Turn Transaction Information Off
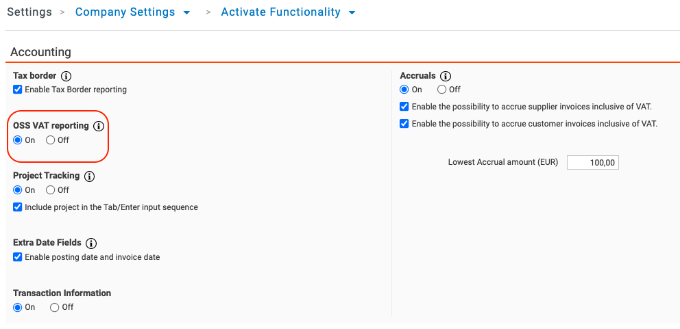680x329 pixels. point(55,307)
